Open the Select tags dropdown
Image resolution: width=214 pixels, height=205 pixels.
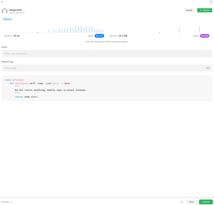pyautogui.click(x=107, y=68)
